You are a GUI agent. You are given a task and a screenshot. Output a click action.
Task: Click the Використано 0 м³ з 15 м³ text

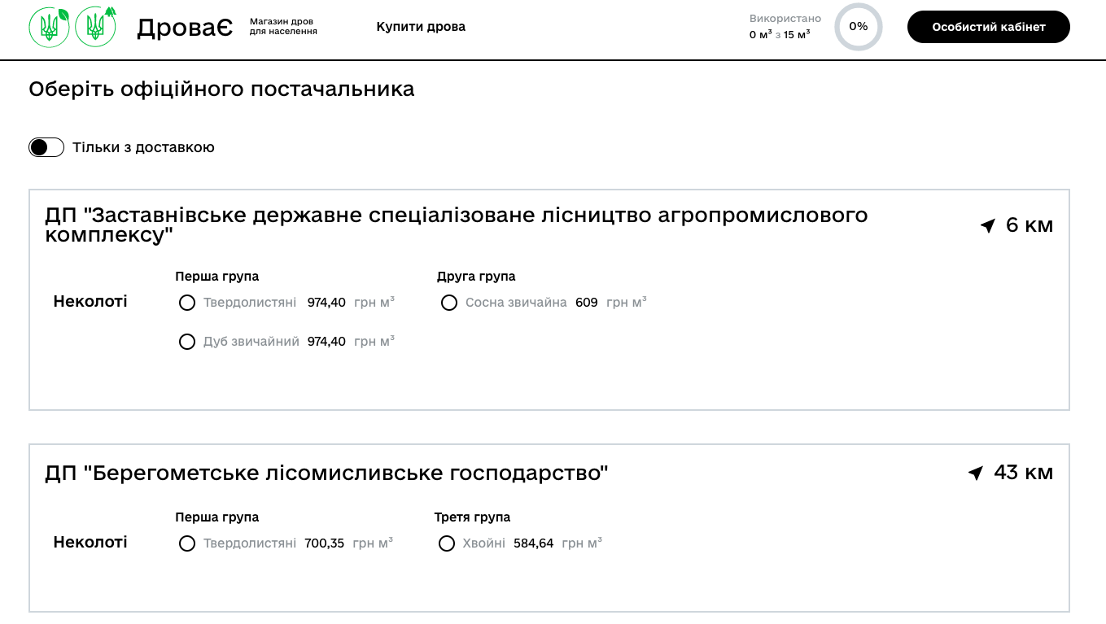point(785,27)
